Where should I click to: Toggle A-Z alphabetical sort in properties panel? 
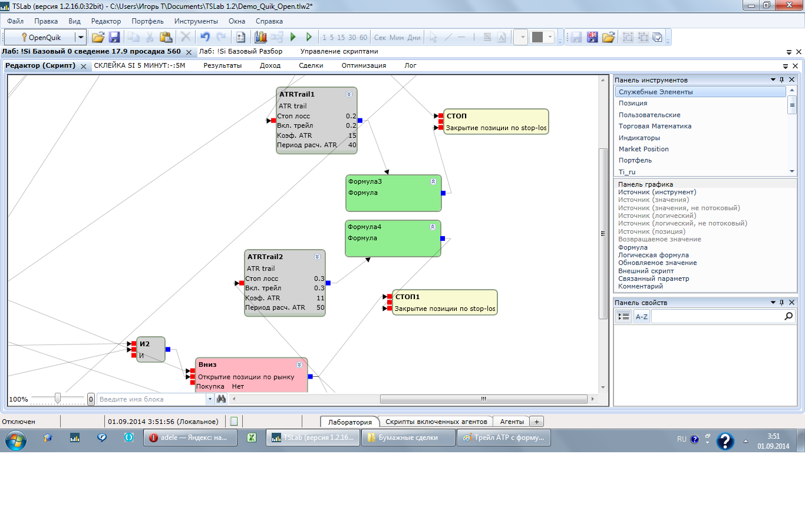pos(641,316)
